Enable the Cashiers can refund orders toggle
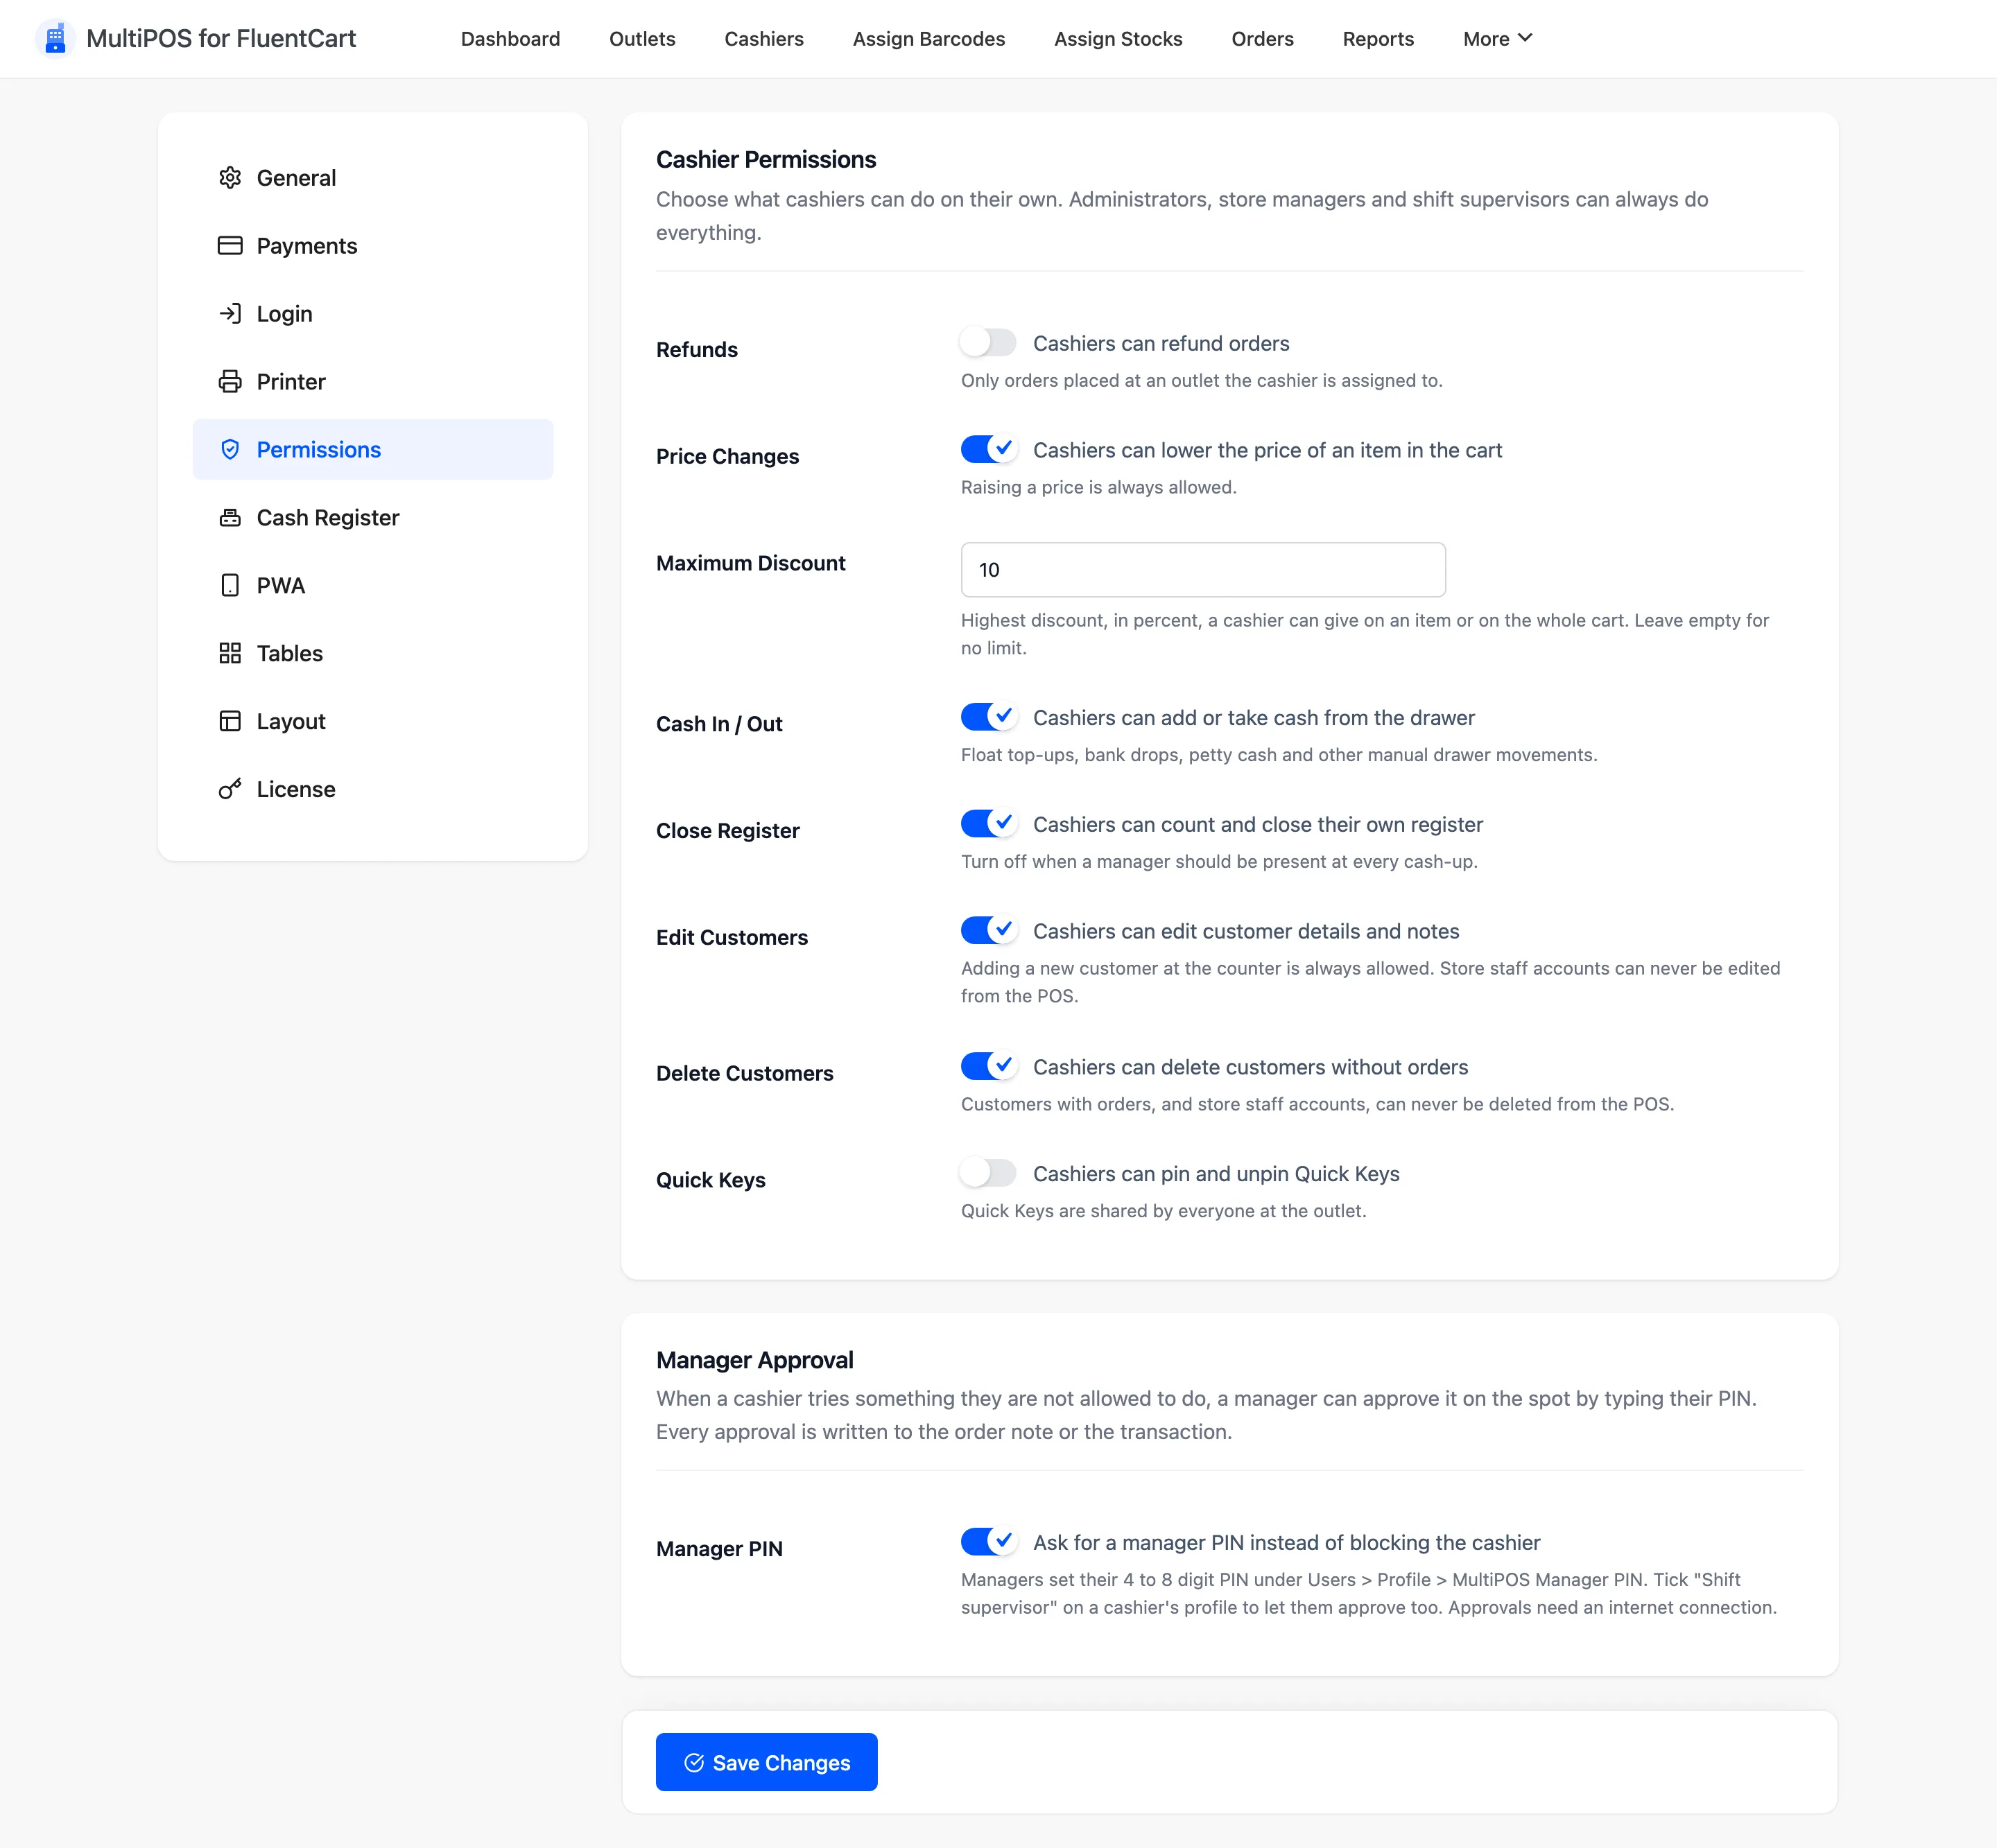Viewport: 1997px width, 1848px height. 989,343
